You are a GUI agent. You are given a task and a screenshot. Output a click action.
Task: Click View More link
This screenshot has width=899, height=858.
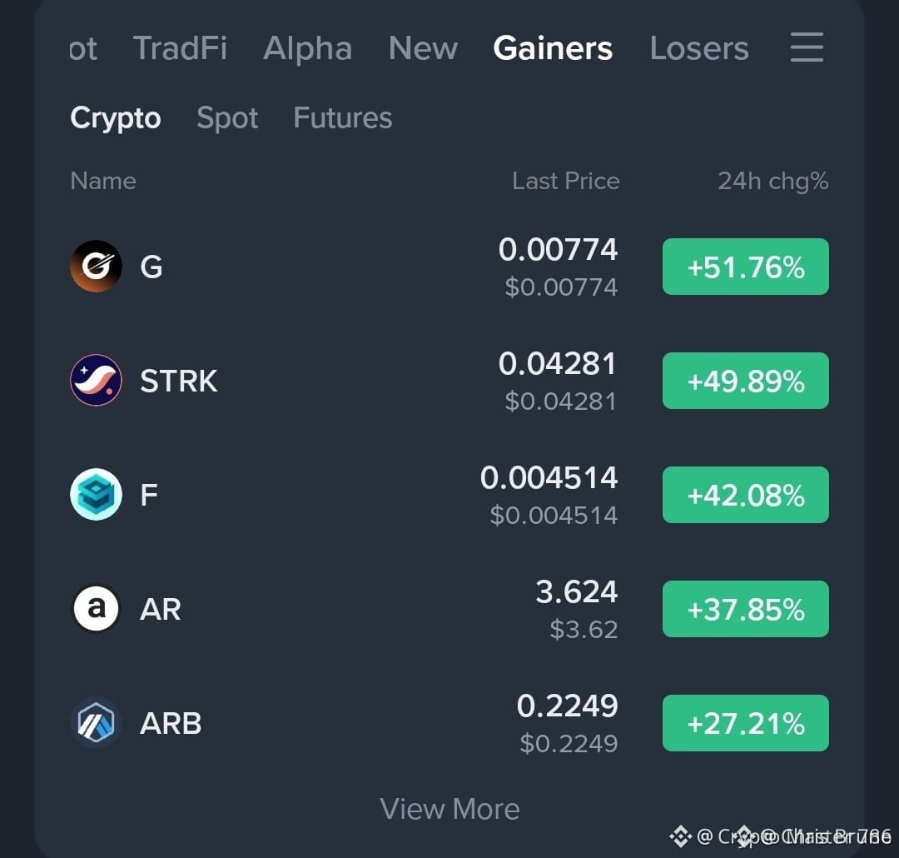449,809
